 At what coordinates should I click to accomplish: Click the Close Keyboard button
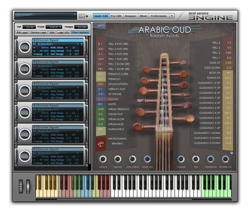click(x=80, y=32)
